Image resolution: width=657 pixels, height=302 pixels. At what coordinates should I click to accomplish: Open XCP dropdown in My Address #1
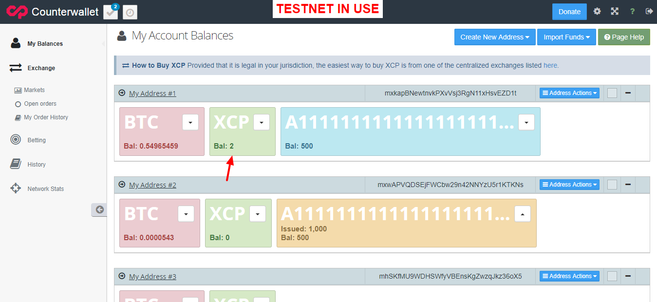point(262,122)
